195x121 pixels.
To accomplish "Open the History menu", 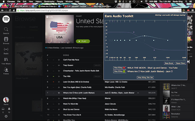I will (x=39, y=2).
